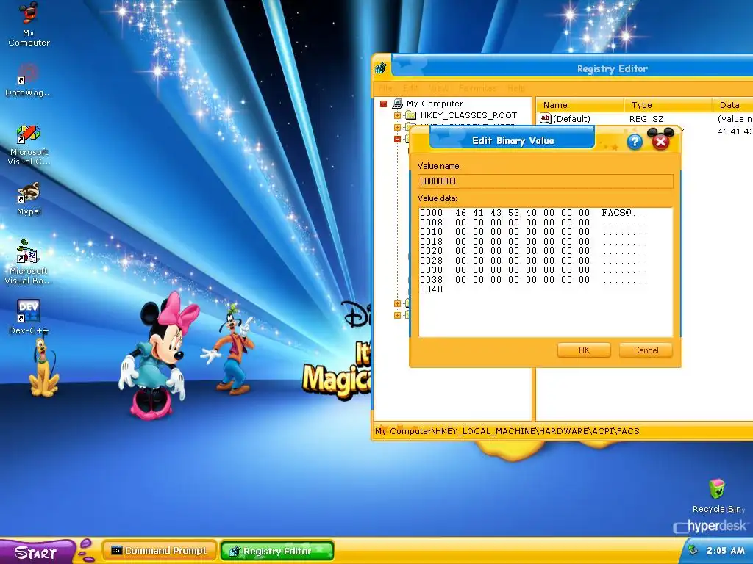Click the Registry Editor taskbar button

pos(277,551)
